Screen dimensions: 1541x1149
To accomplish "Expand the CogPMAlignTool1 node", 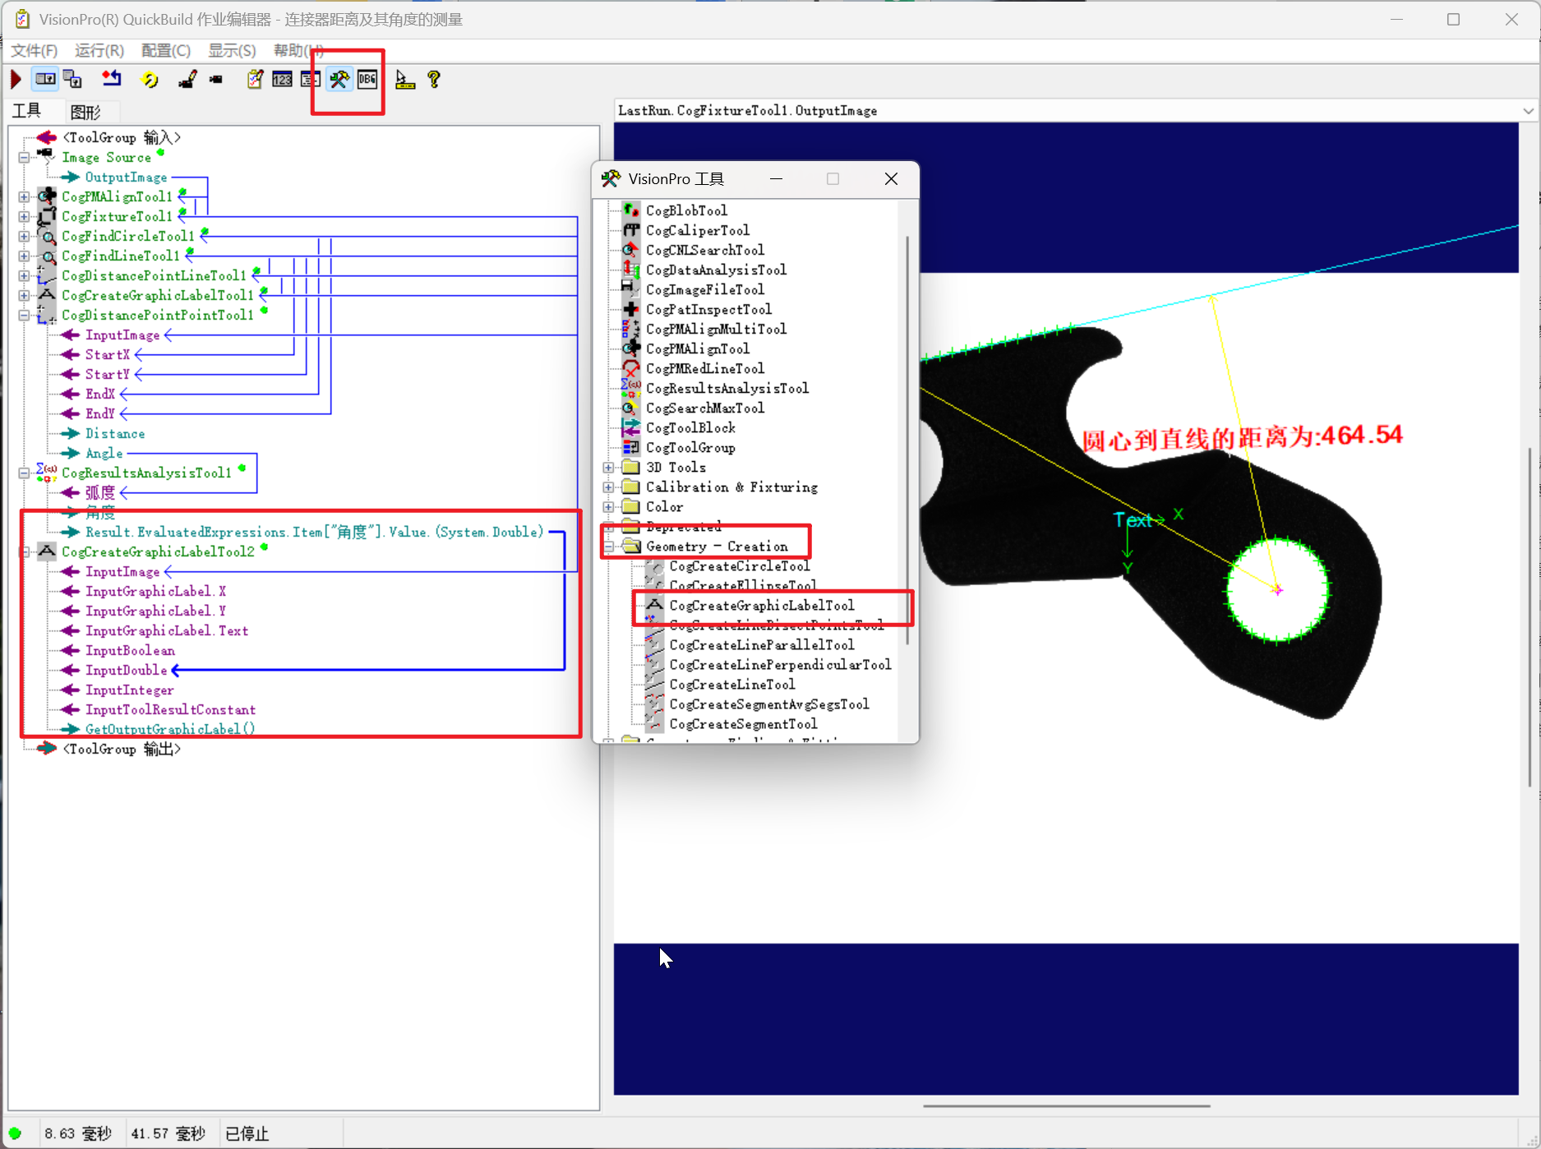I will click(x=24, y=197).
